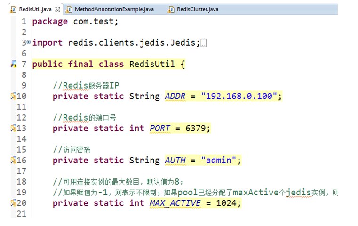Click the warning marker on line 13
Viewport: 358px width, 226px height.
14,128
